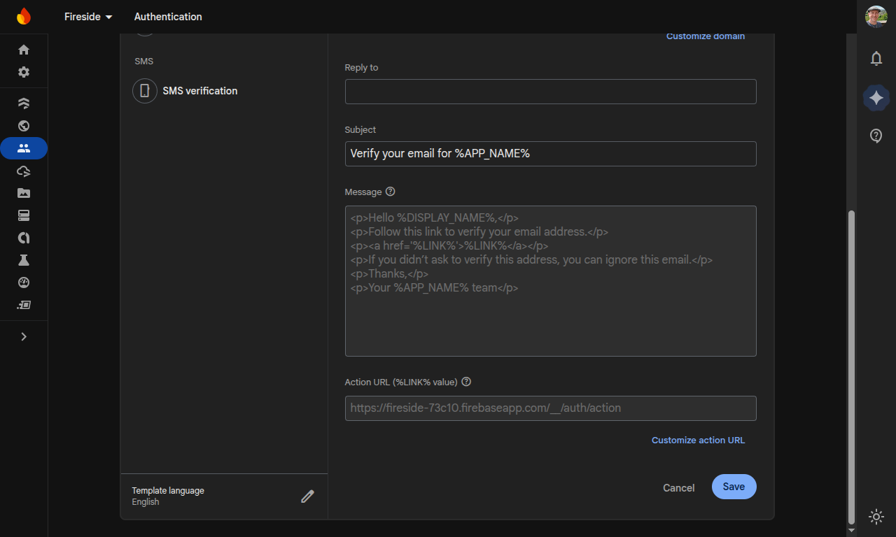Image resolution: width=896 pixels, height=537 pixels.
Task: Launch Gemini assistant from the spark icon
Action: 876,98
